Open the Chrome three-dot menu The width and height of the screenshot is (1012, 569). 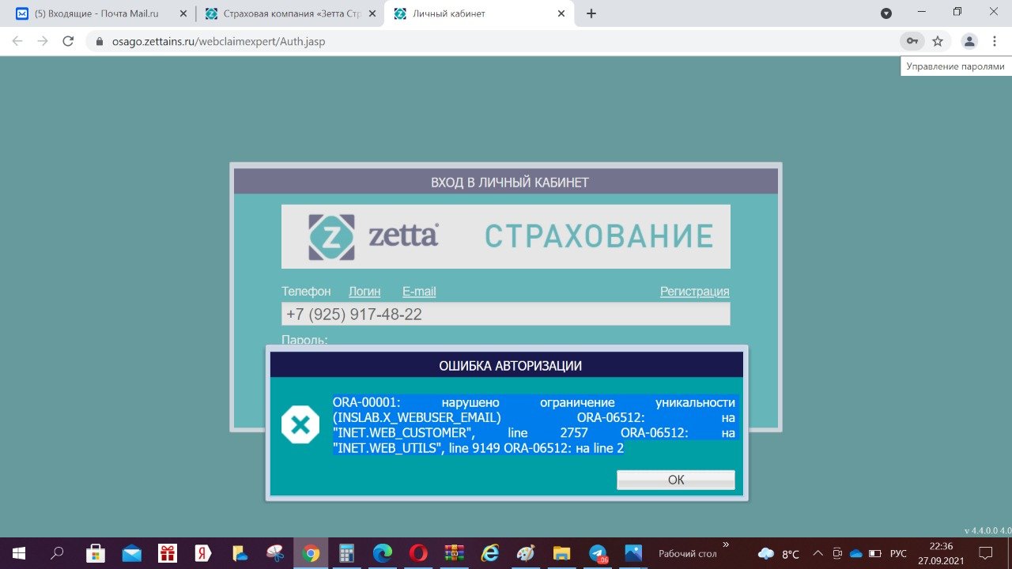pyautogui.click(x=993, y=41)
